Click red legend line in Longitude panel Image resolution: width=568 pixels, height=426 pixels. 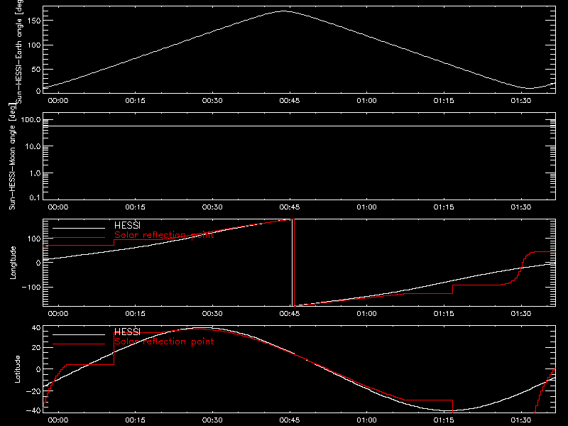click(x=79, y=238)
